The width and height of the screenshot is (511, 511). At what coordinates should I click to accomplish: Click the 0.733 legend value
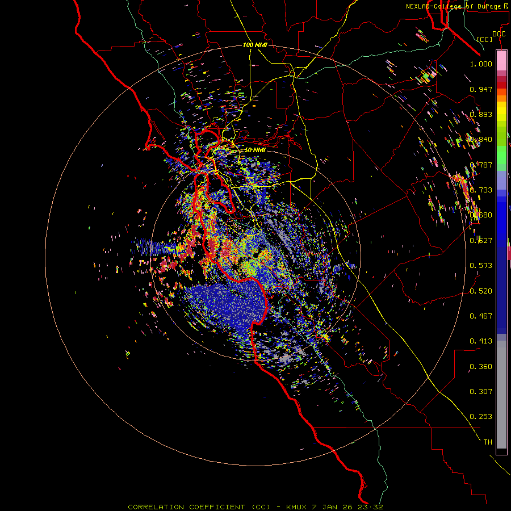coord(481,190)
